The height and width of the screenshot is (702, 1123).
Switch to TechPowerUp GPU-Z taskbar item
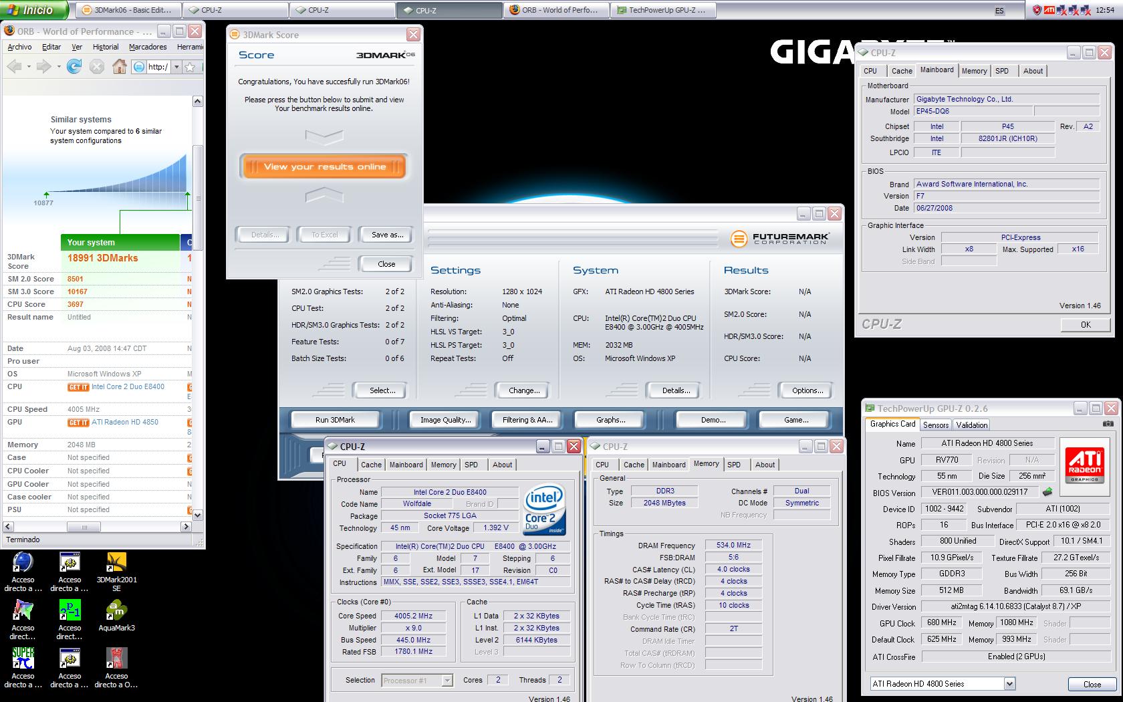(x=664, y=10)
